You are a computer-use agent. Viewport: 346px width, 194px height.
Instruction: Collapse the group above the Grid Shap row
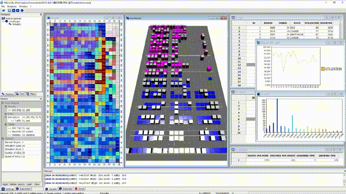point(6,107)
